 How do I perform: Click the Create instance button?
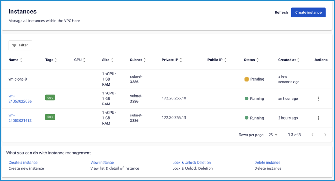(x=308, y=12)
